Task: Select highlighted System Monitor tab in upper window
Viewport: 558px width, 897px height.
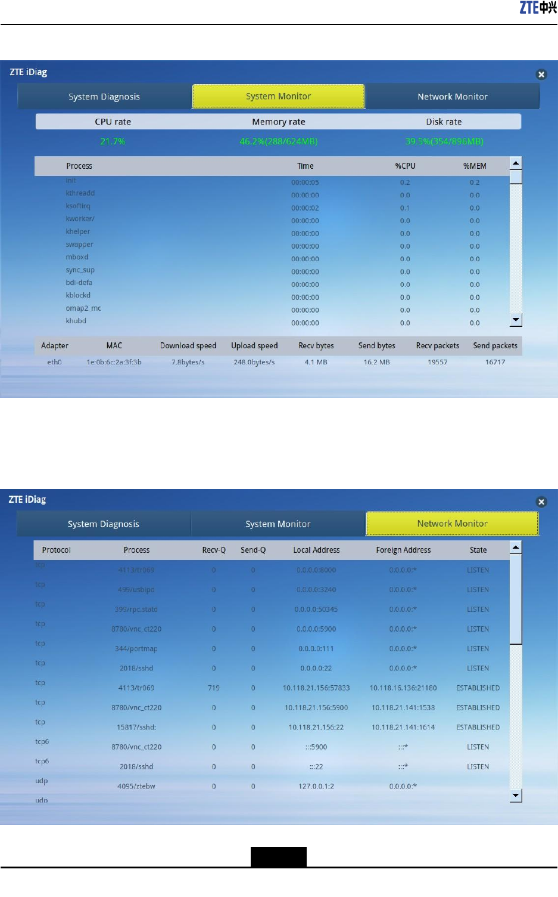Action: [279, 96]
